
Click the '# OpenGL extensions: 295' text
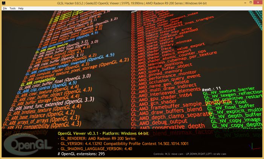pyautogui.click(x=81, y=154)
